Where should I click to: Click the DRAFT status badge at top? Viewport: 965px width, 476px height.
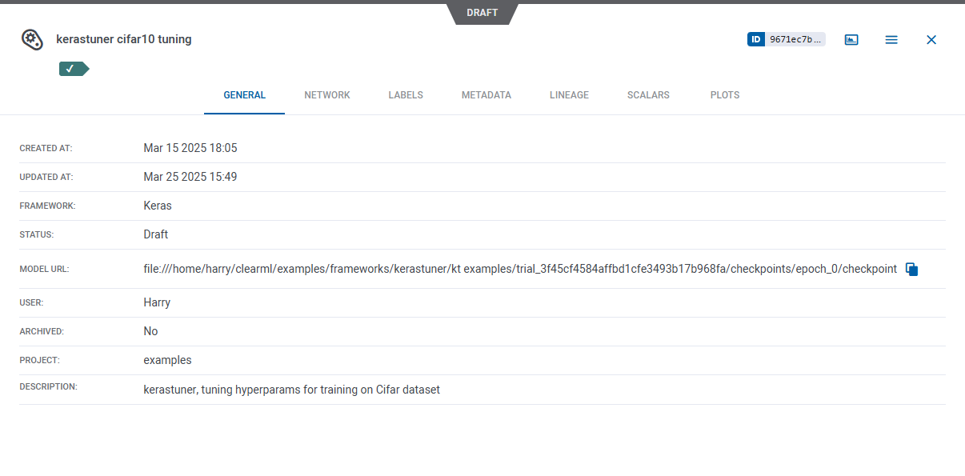point(482,13)
